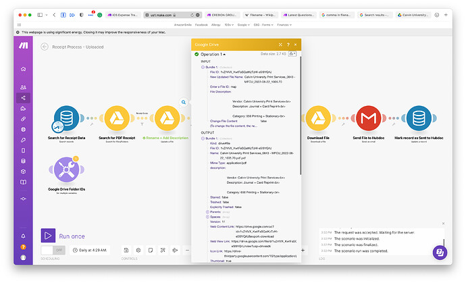
Task: Open the AmazonSmile bookmark
Action: pyautogui.click(x=183, y=25)
